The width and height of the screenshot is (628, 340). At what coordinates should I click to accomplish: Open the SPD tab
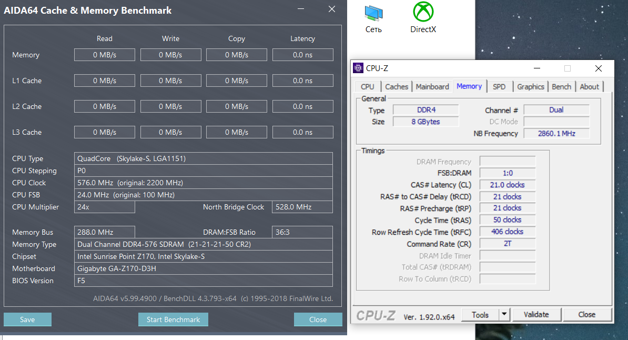(x=499, y=87)
